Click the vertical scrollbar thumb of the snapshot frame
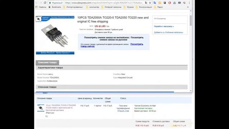229x129 pixels. [191, 20]
